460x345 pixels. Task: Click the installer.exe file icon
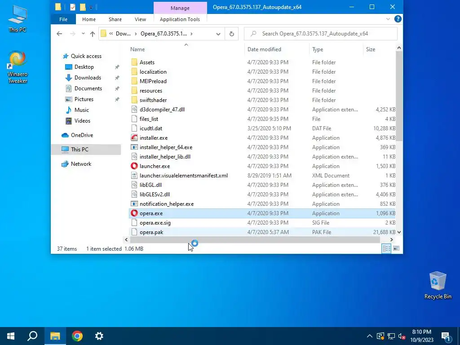pyautogui.click(x=134, y=138)
